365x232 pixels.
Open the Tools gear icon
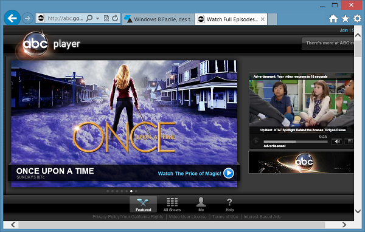(x=357, y=19)
